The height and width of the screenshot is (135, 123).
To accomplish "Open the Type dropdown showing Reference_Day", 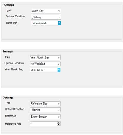I will coord(45,104).
